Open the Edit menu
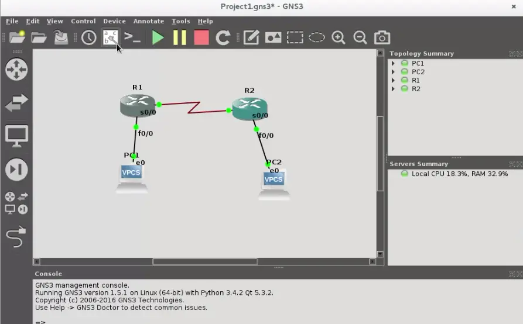523x324 pixels. (x=33, y=21)
